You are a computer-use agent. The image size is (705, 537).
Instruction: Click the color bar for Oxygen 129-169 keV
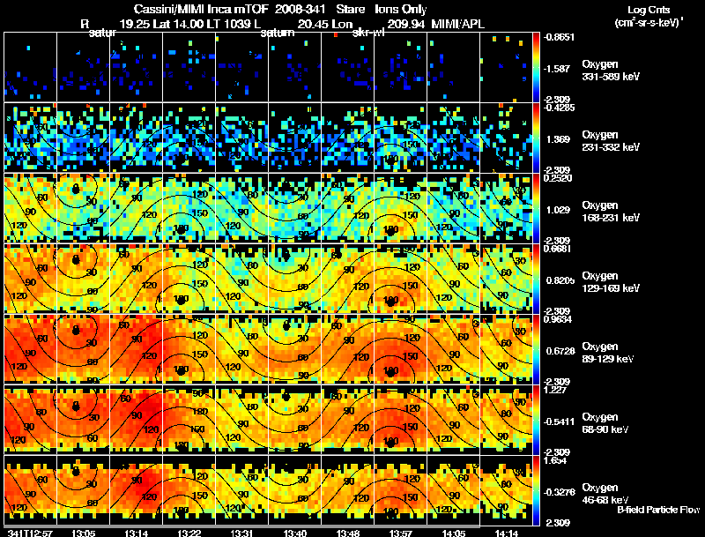(x=536, y=280)
